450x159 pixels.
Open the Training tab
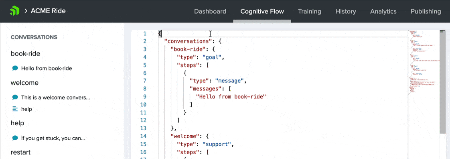coord(309,12)
